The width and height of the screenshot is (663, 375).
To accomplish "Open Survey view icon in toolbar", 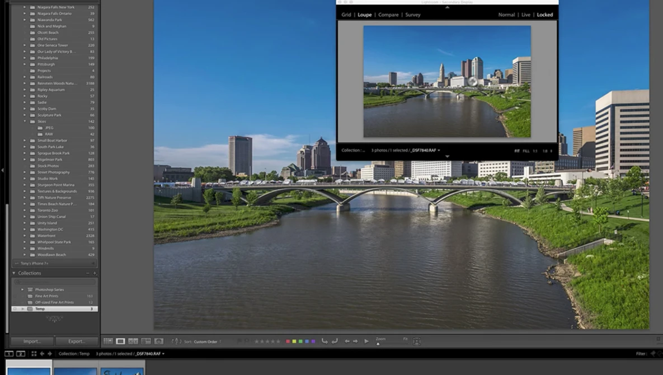I will [146, 341].
